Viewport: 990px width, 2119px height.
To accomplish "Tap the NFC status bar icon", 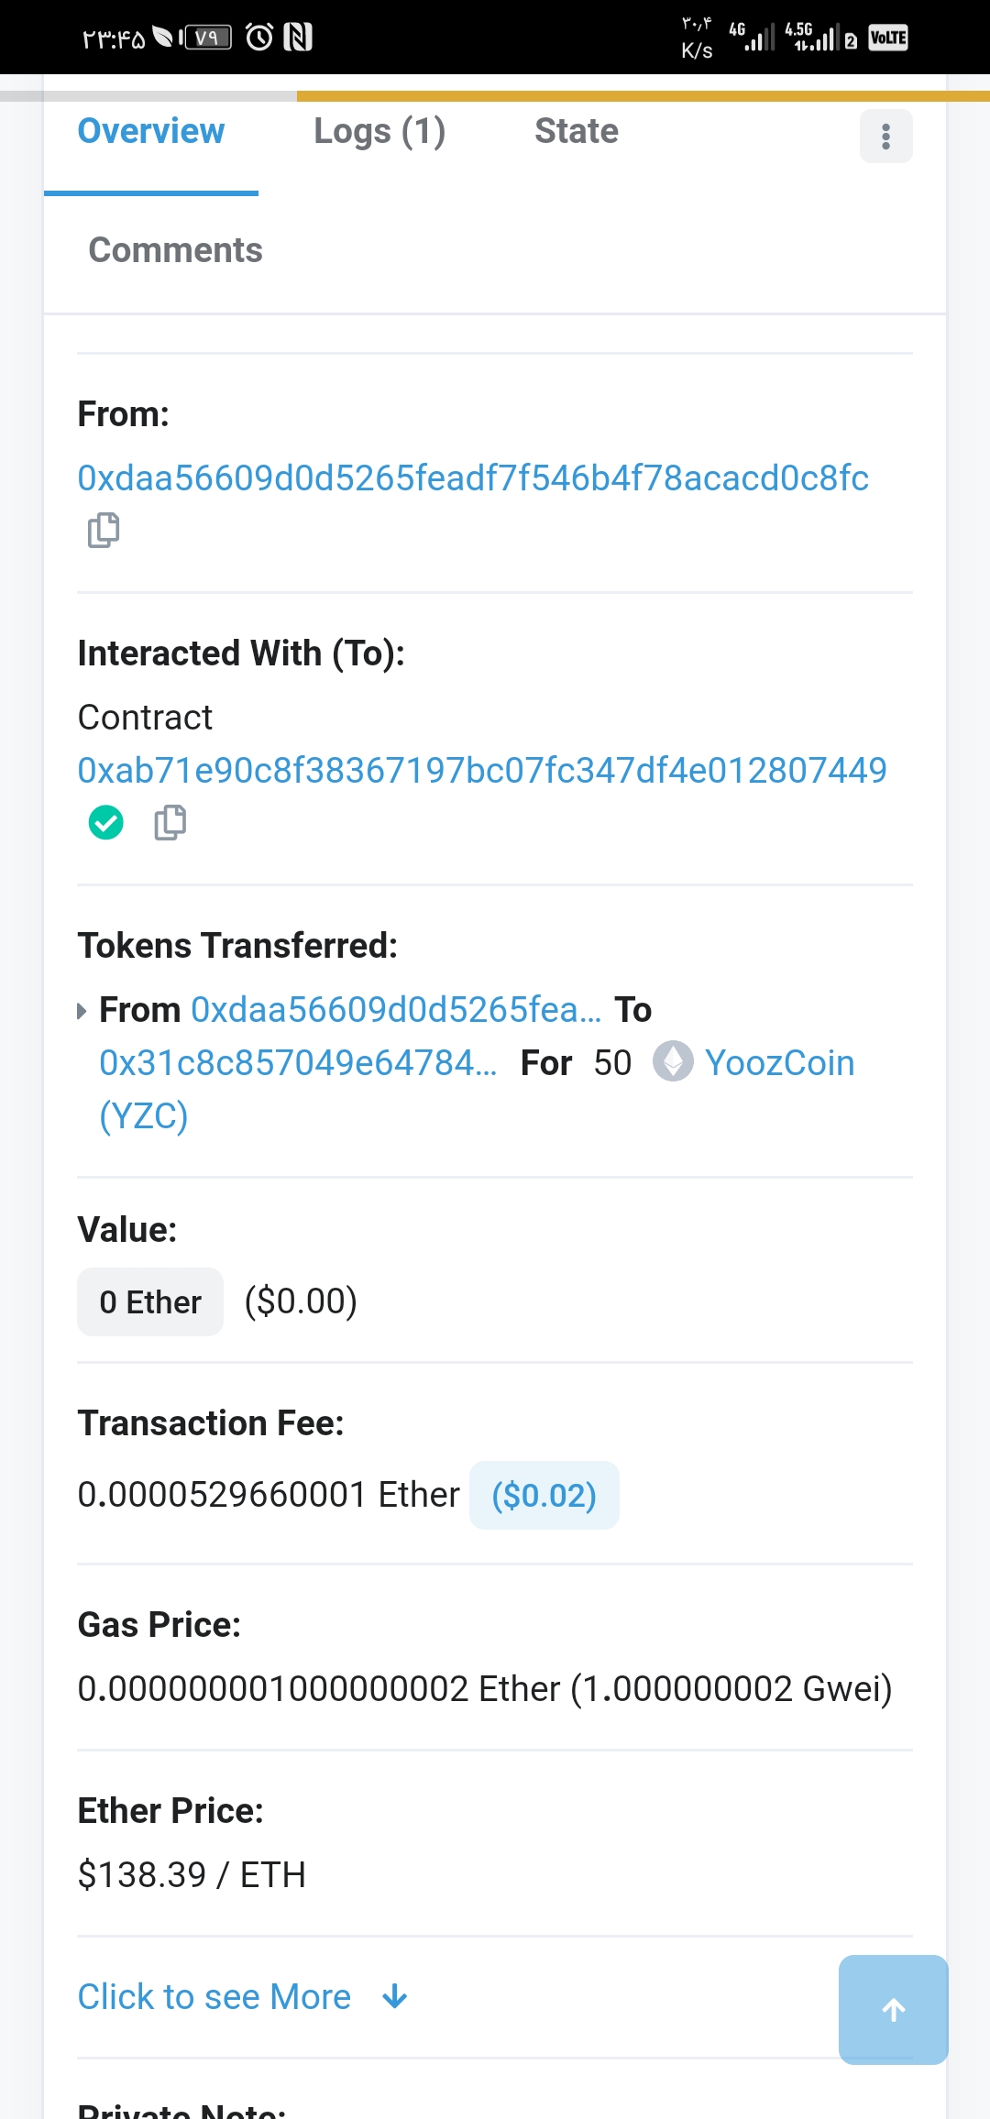I will coord(299,38).
